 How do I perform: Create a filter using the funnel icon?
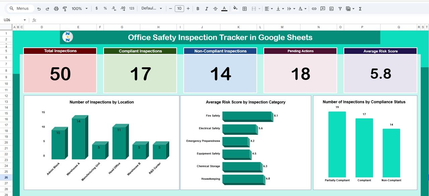point(340,8)
